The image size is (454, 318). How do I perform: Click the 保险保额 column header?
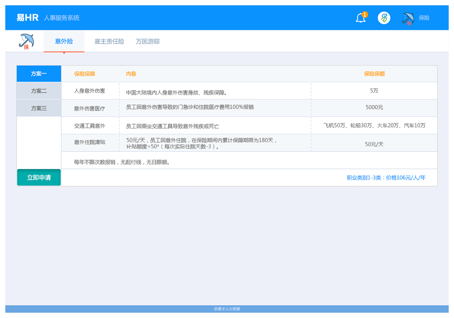[x=375, y=74]
